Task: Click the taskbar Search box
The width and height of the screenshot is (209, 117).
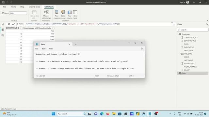Action: 71,114
